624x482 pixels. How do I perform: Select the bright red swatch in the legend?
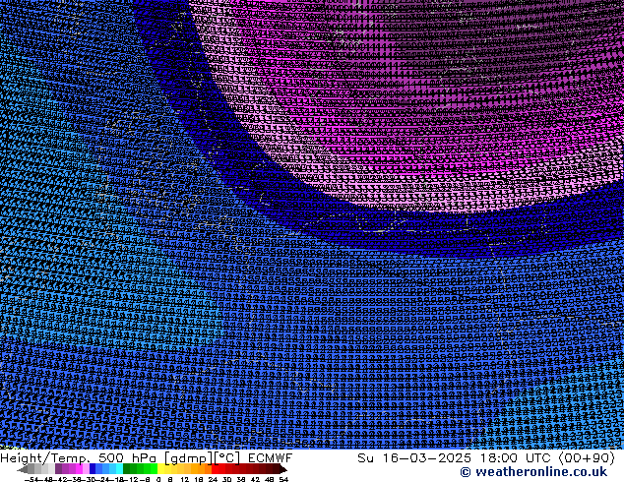tap(218, 469)
